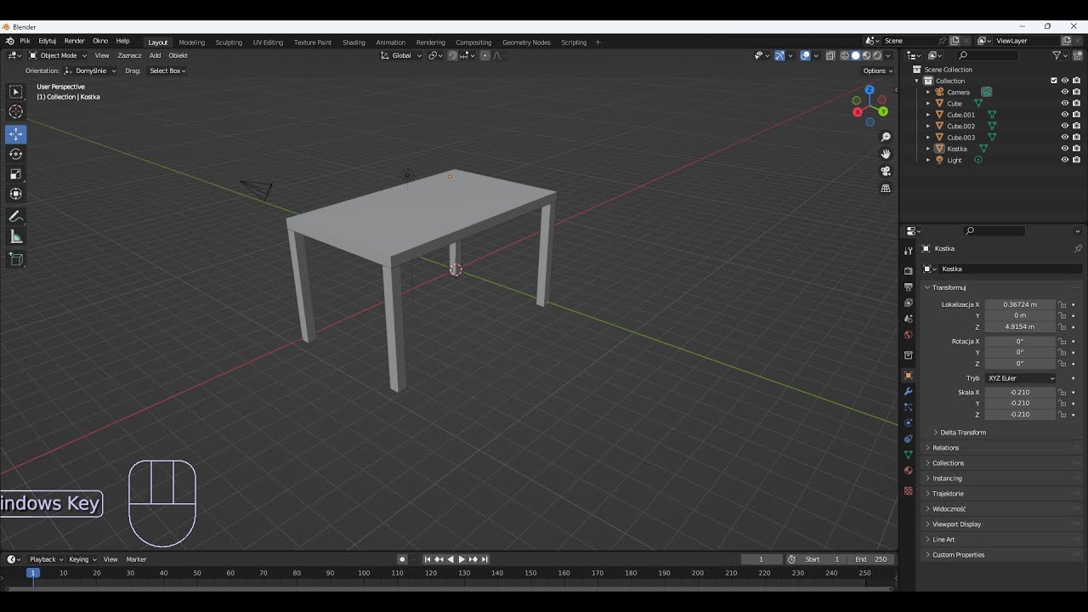This screenshot has width=1088, height=612.
Task: Select the Add Cube tool
Action: click(x=16, y=258)
